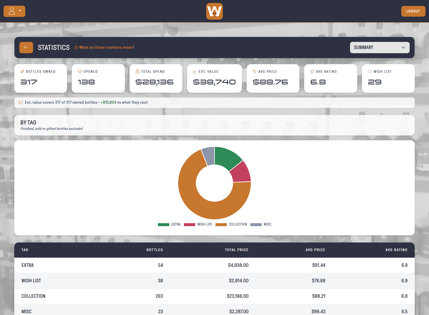Sort by the AVG RATING column header
Screen dimensions: 429x315
click(x=396, y=250)
